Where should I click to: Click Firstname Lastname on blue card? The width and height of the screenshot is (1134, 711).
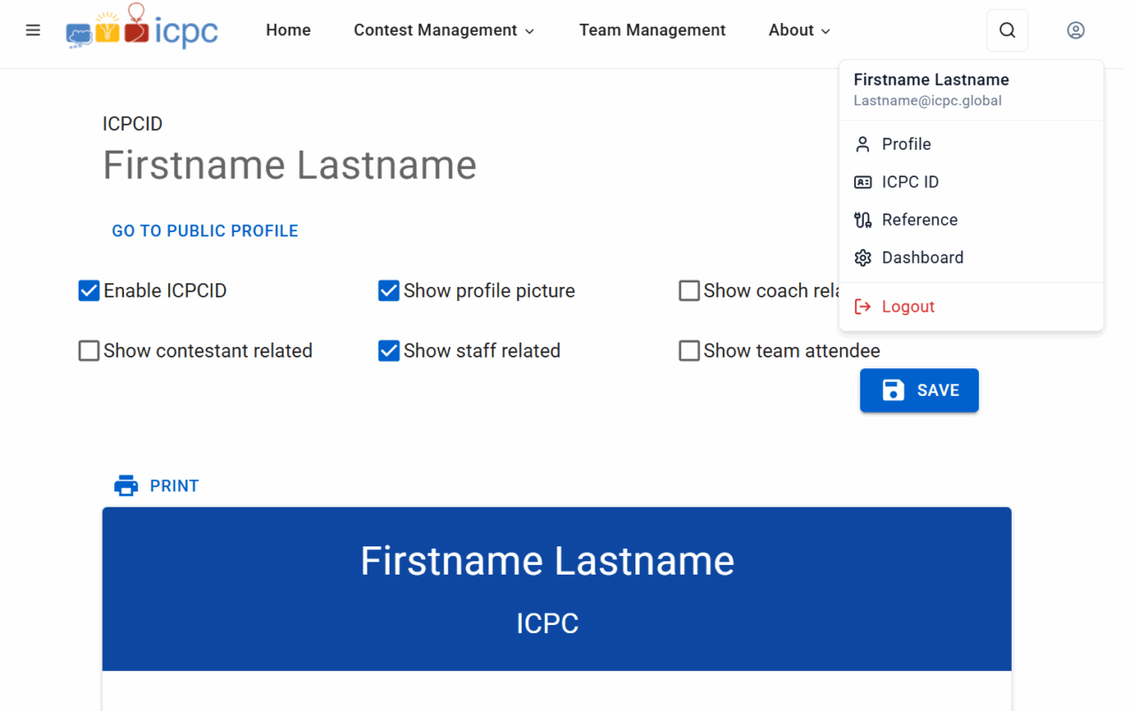[548, 561]
